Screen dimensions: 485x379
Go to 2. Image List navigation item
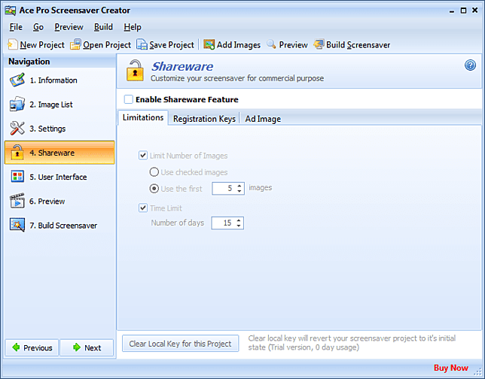[x=59, y=105]
